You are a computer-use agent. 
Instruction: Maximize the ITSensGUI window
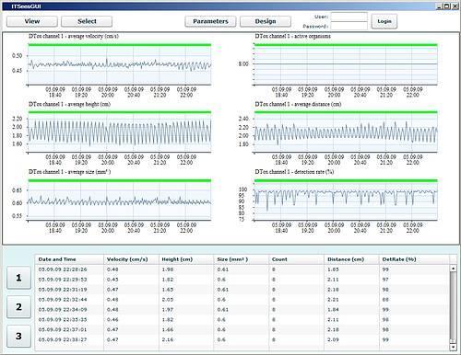pyautogui.click(x=447, y=6)
